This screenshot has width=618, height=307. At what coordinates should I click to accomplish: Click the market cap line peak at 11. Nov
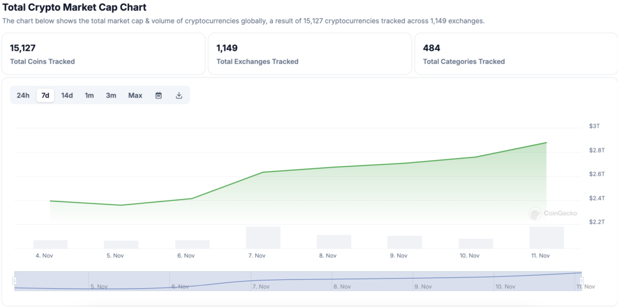click(x=546, y=143)
